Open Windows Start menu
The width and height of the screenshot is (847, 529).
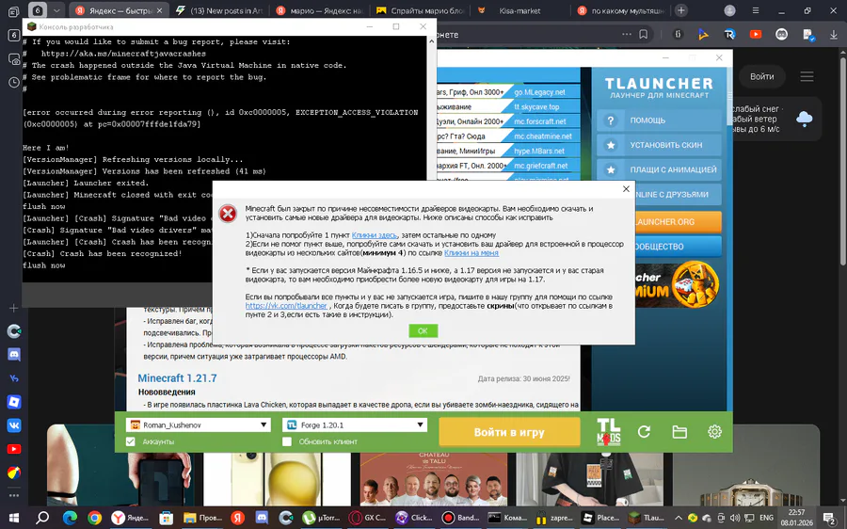13,518
